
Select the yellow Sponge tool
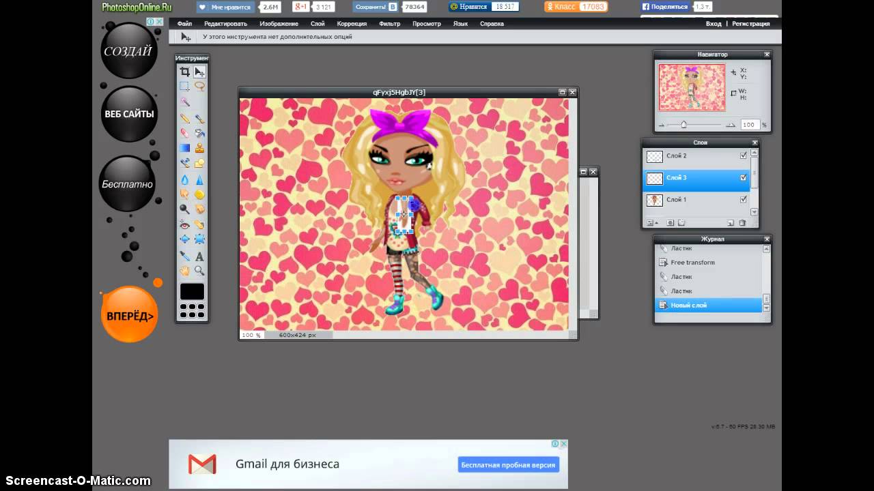point(199,194)
